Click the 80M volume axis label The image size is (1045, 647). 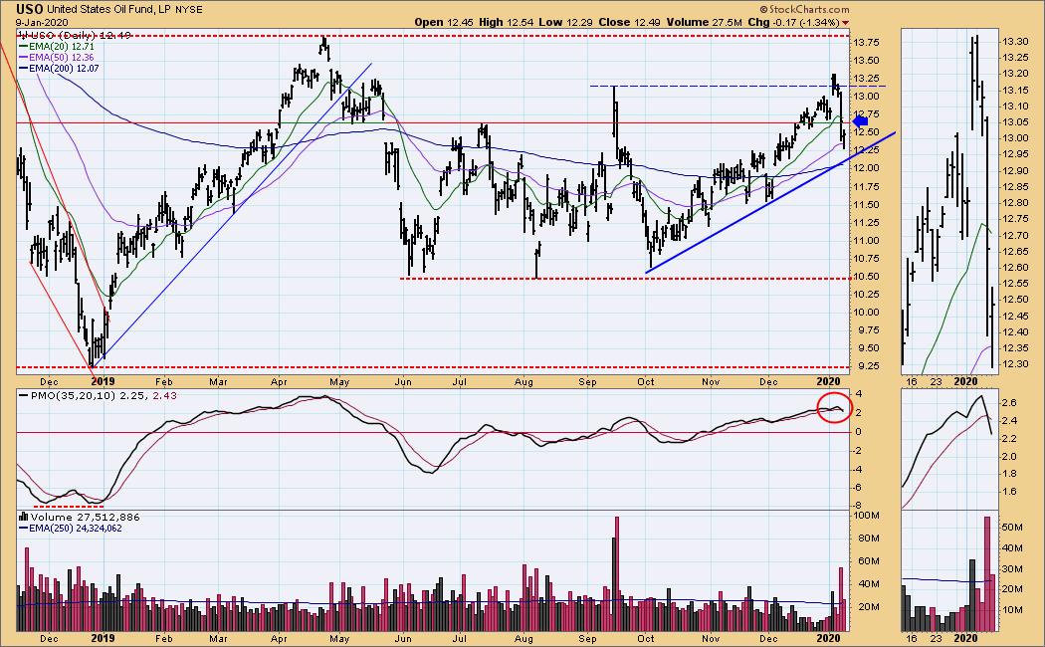(x=867, y=539)
